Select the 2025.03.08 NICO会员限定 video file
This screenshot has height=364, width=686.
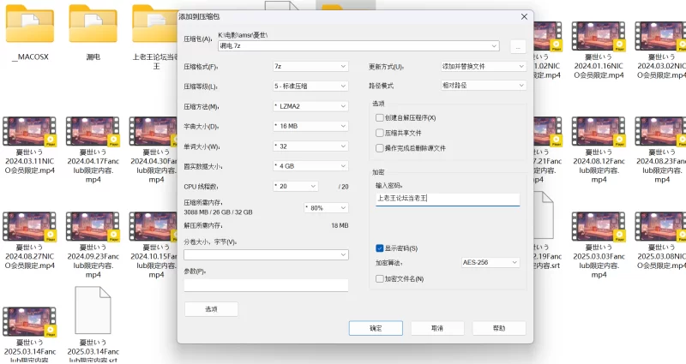(662, 228)
